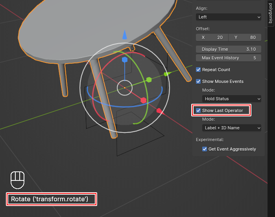Disable the Repeat Count checkbox
Viewport: 275px width, 217px height.
point(199,70)
